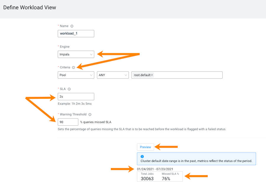Image resolution: width=266 pixels, height=187 pixels.
Task: Click the Engine dropdown chevron arrow
Action: [x=91, y=55]
